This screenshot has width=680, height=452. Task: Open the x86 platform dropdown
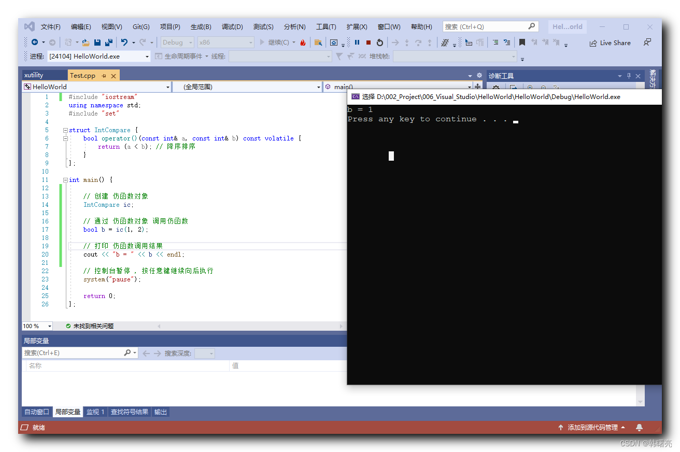(x=225, y=43)
